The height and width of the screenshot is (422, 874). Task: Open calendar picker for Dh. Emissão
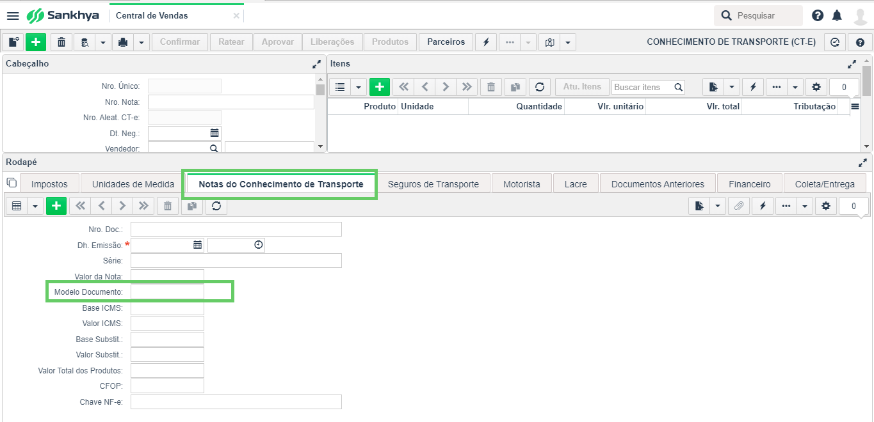pyautogui.click(x=197, y=245)
